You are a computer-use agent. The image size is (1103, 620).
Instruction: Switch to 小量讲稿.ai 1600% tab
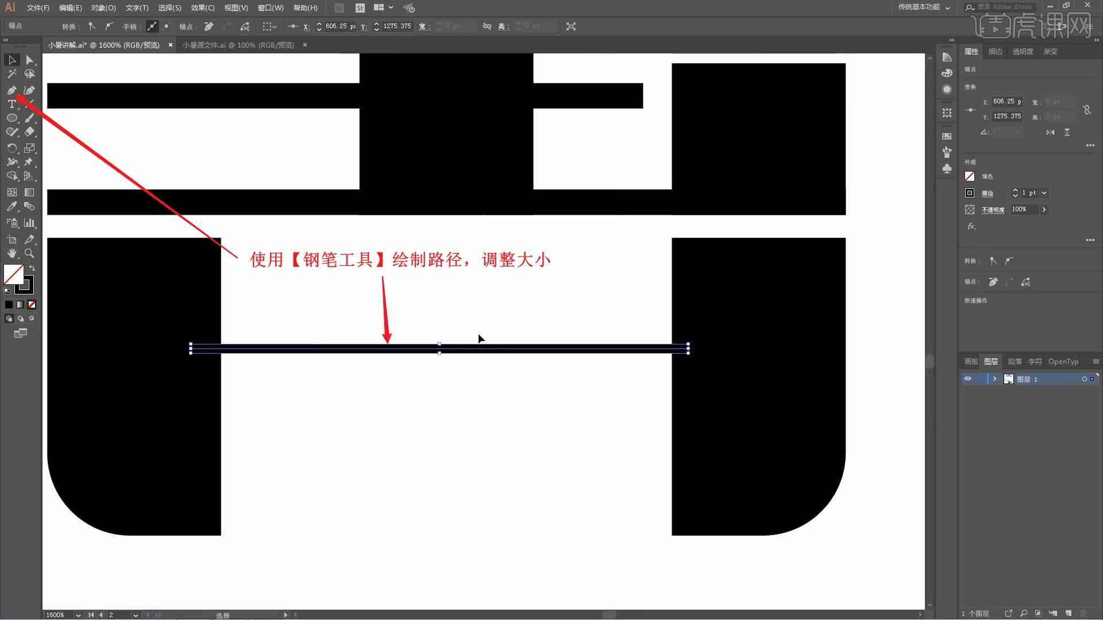[x=106, y=45]
